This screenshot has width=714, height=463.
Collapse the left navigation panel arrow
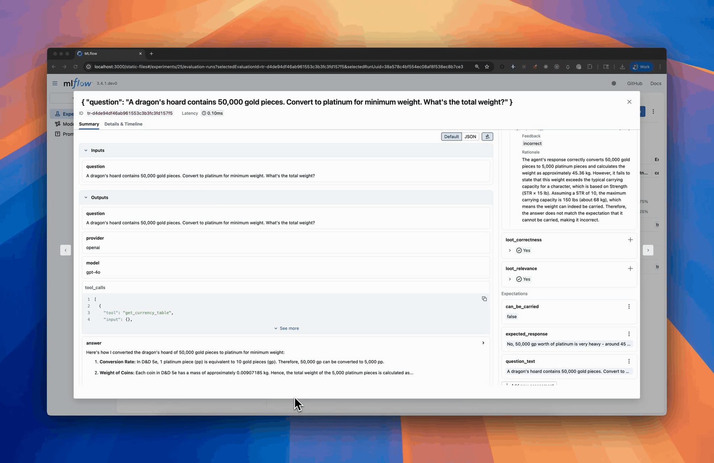click(66, 250)
